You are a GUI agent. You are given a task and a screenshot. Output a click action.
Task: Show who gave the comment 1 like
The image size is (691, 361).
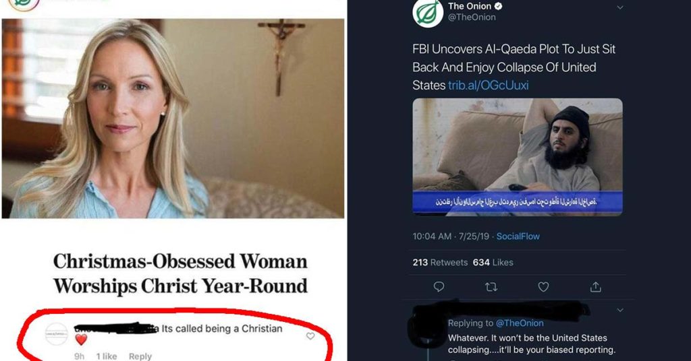[x=107, y=356]
